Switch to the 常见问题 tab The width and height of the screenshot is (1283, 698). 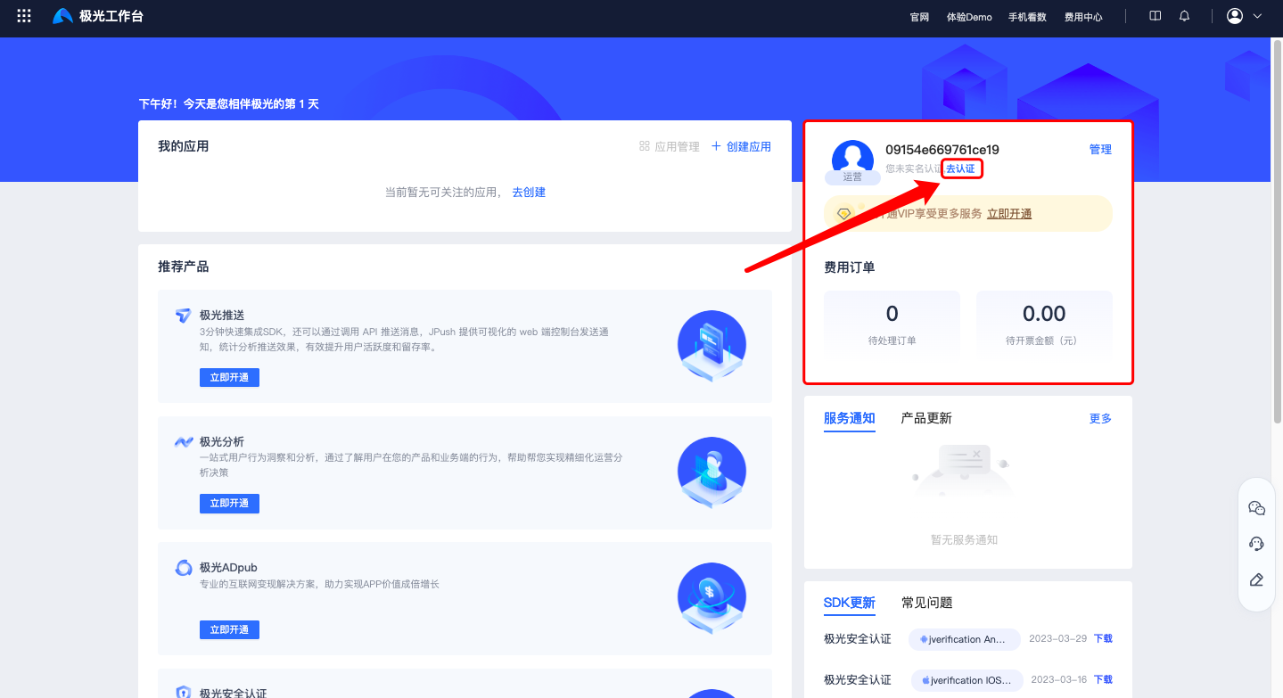[x=926, y=603]
